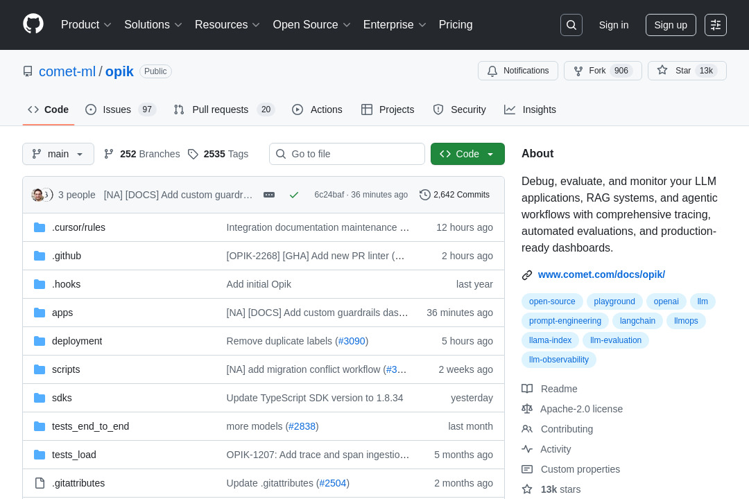
Task: Switch to the Pull requests tab
Action: point(224,110)
